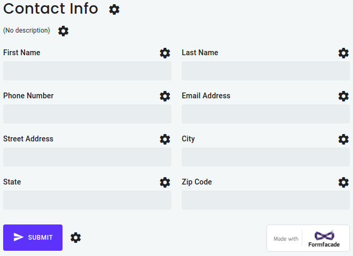
Task: Click into the Last Name input
Action: [x=266, y=71]
